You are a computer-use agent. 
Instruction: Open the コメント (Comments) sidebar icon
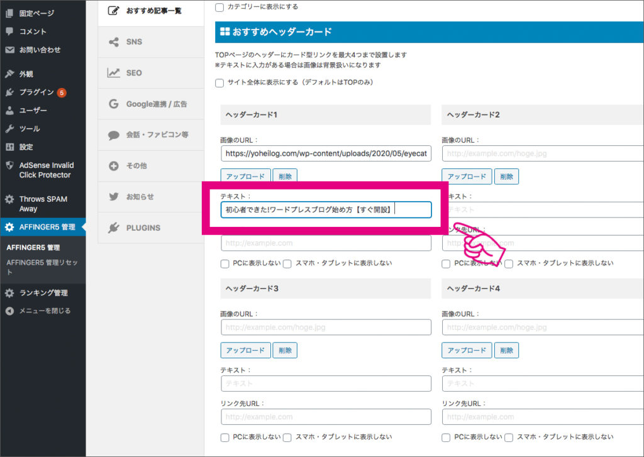[9, 31]
